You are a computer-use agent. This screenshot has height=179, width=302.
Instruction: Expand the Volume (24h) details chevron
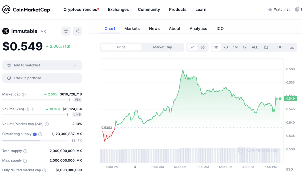click(33, 109)
